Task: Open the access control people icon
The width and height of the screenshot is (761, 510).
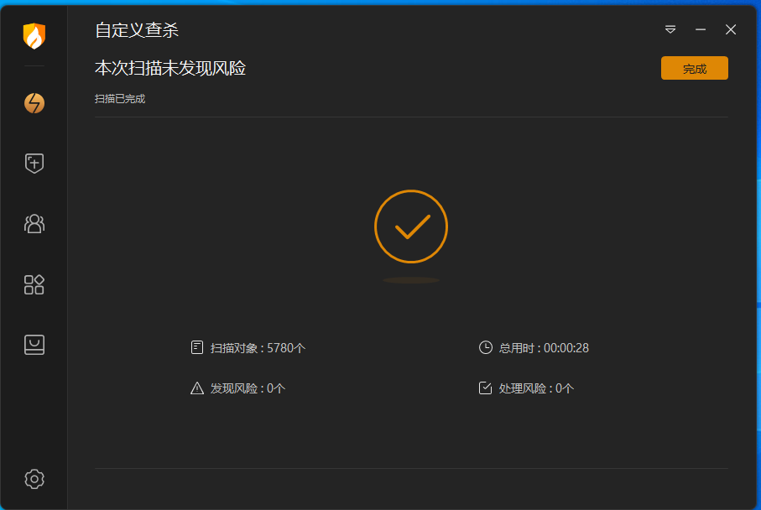Action: tap(34, 223)
